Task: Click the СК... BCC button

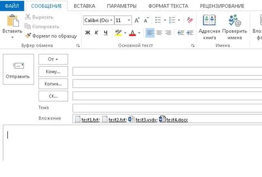Action: click(53, 96)
